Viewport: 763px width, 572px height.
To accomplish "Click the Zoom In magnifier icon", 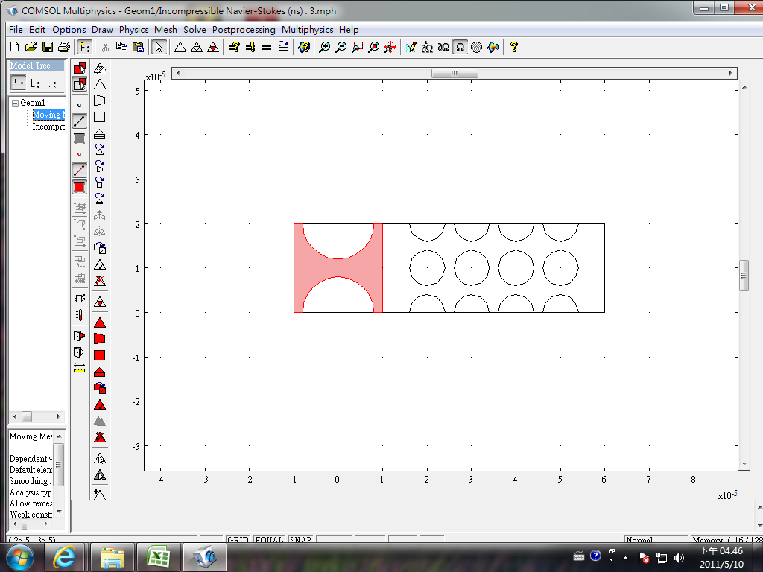I will tap(324, 47).
